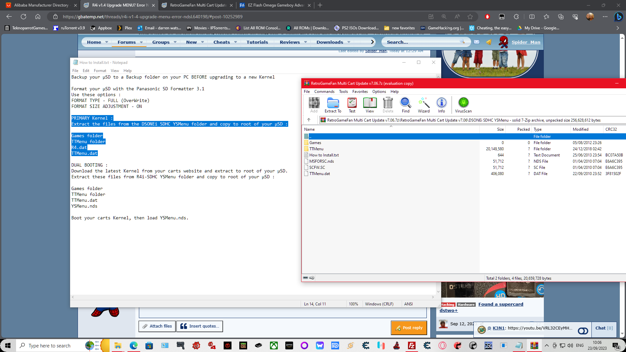Open the WinRAR Favorites menu

[x=360, y=92]
